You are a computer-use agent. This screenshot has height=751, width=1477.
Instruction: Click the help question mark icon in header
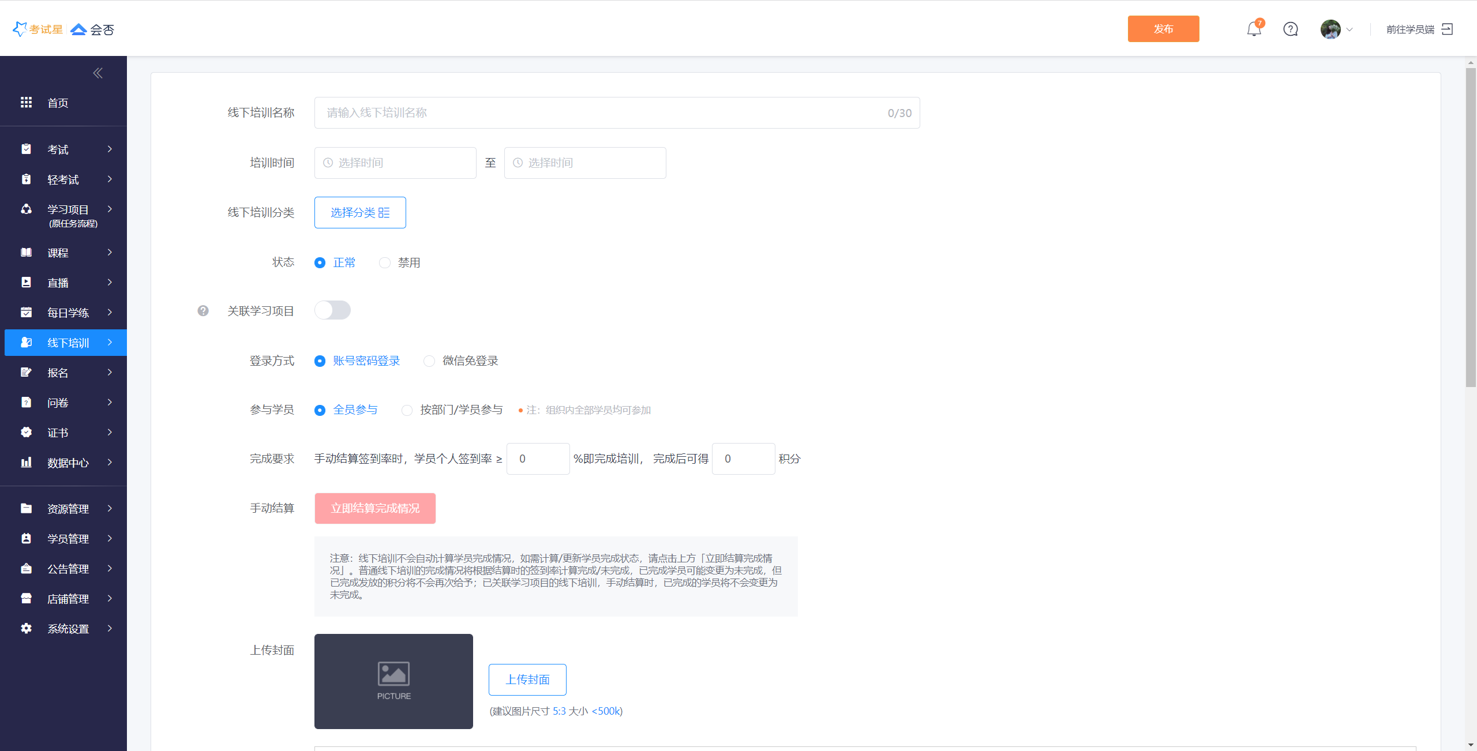(x=1291, y=29)
